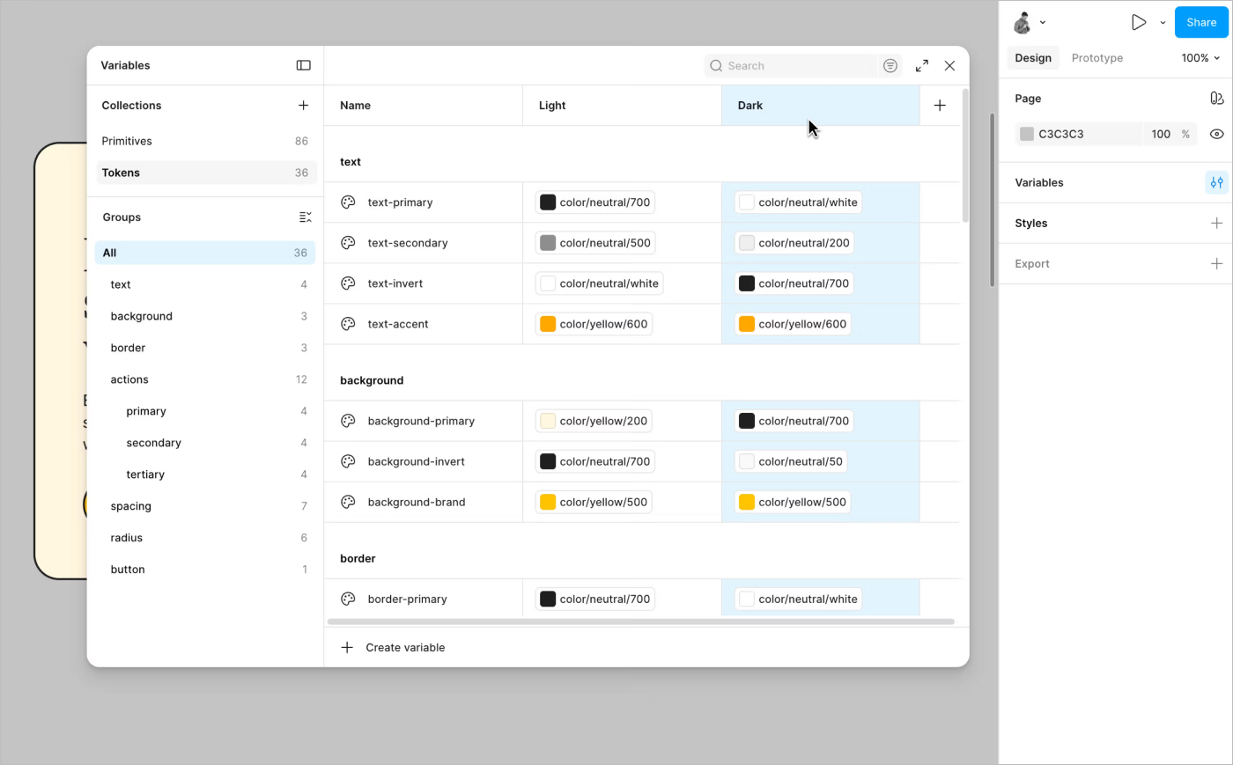1233x765 pixels.
Task: Click the border-primary palette icon
Action: coord(348,599)
